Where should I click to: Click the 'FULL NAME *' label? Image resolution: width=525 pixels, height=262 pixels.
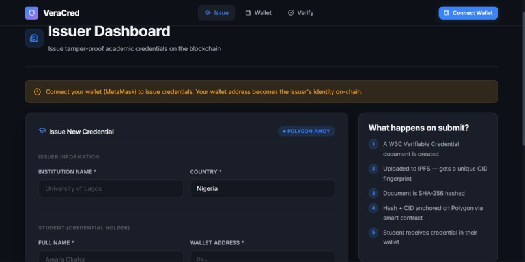[56, 243]
